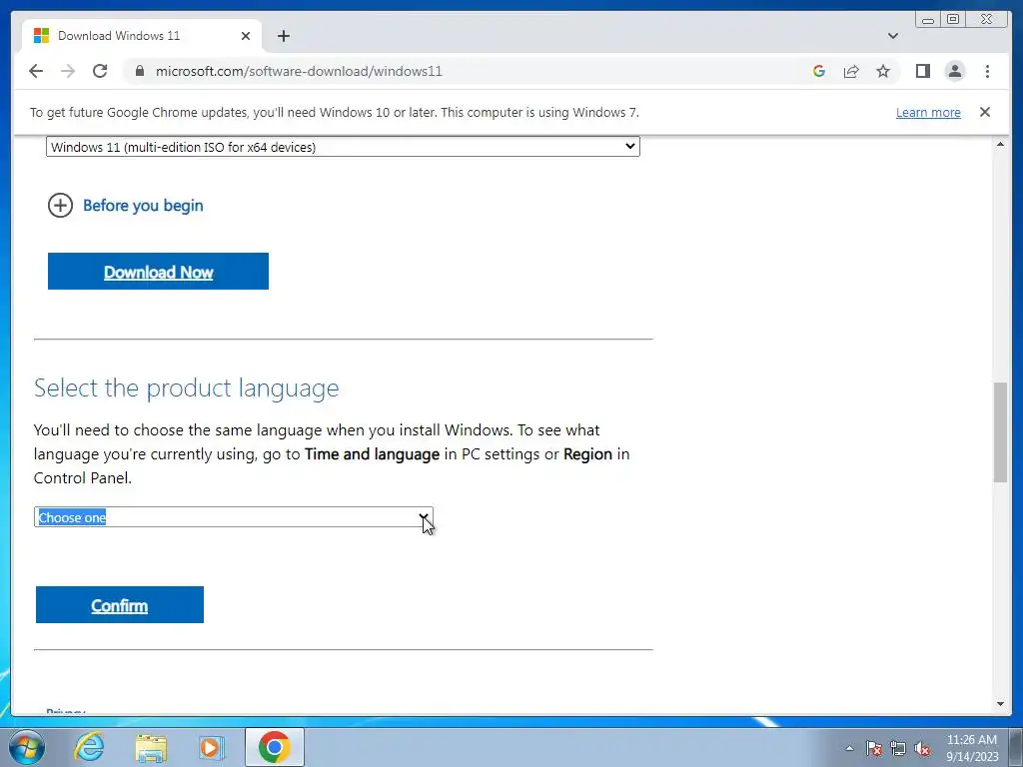This screenshot has height=767, width=1023.
Task: Open the Learn more link
Action: pos(928,112)
